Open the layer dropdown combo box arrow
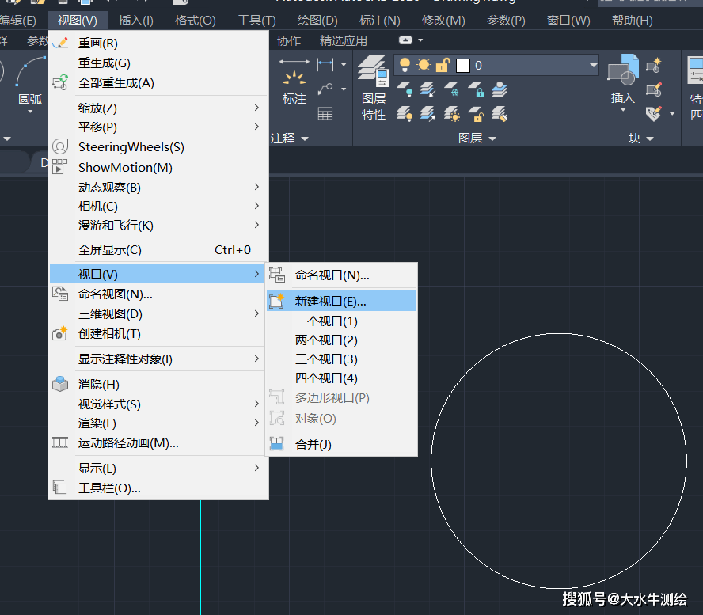The image size is (703, 615). (593, 66)
